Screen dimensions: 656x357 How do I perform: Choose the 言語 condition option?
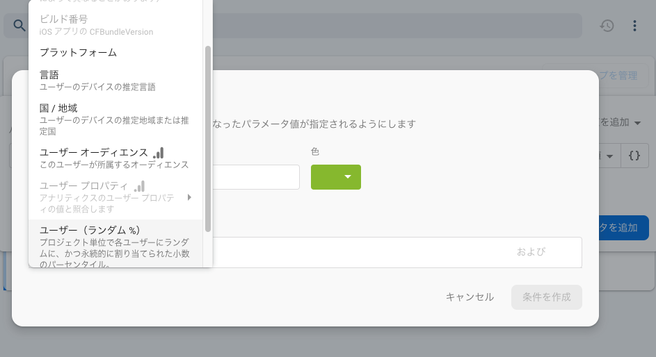[x=115, y=80]
